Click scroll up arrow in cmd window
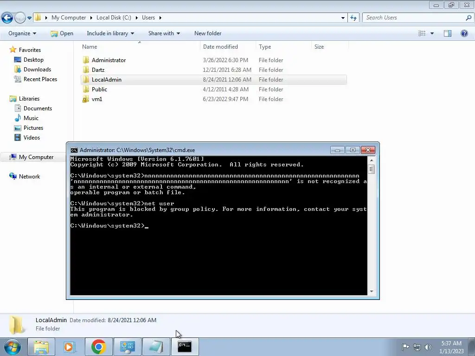475x356 pixels. point(372,160)
